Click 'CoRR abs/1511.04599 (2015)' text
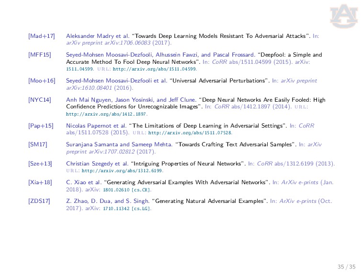Image resolution: width=362 pixels, height=272 pixels. [x=252, y=62]
